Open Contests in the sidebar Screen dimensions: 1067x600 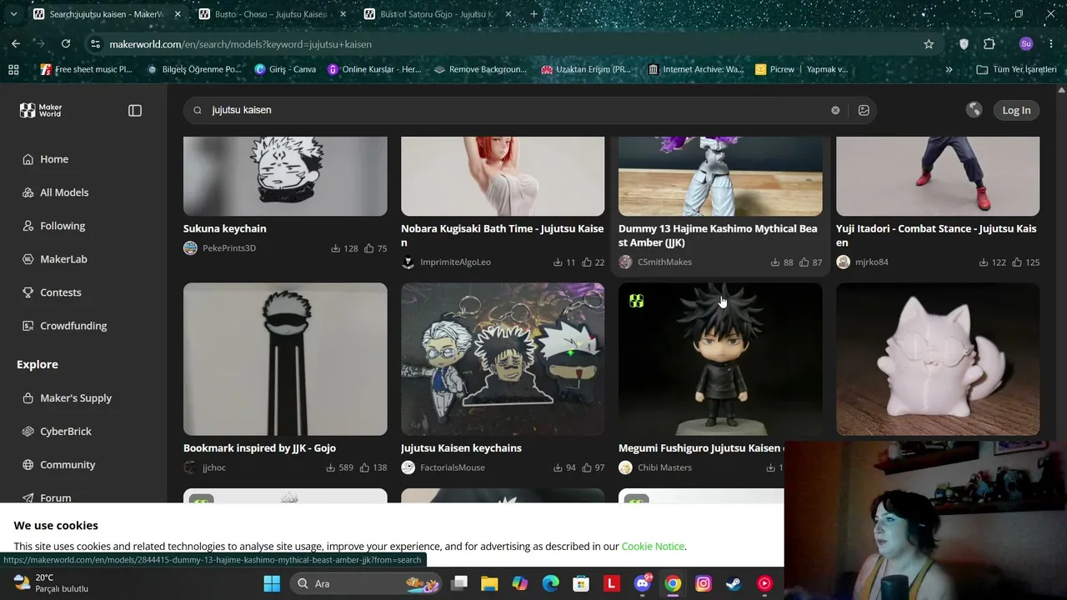(x=61, y=292)
